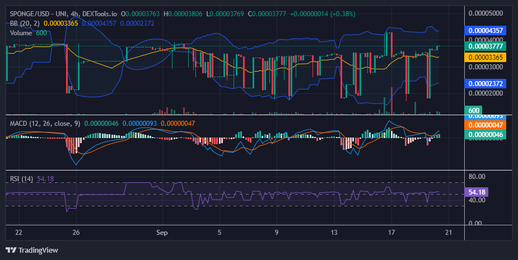
Task: Click upper Bollinger band tag 0.00004357
Action: coord(486,30)
